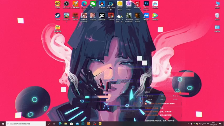The height and width of the screenshot is (126, 224).
Task: Open the volume tray icon
Action: tap(205, 124)
